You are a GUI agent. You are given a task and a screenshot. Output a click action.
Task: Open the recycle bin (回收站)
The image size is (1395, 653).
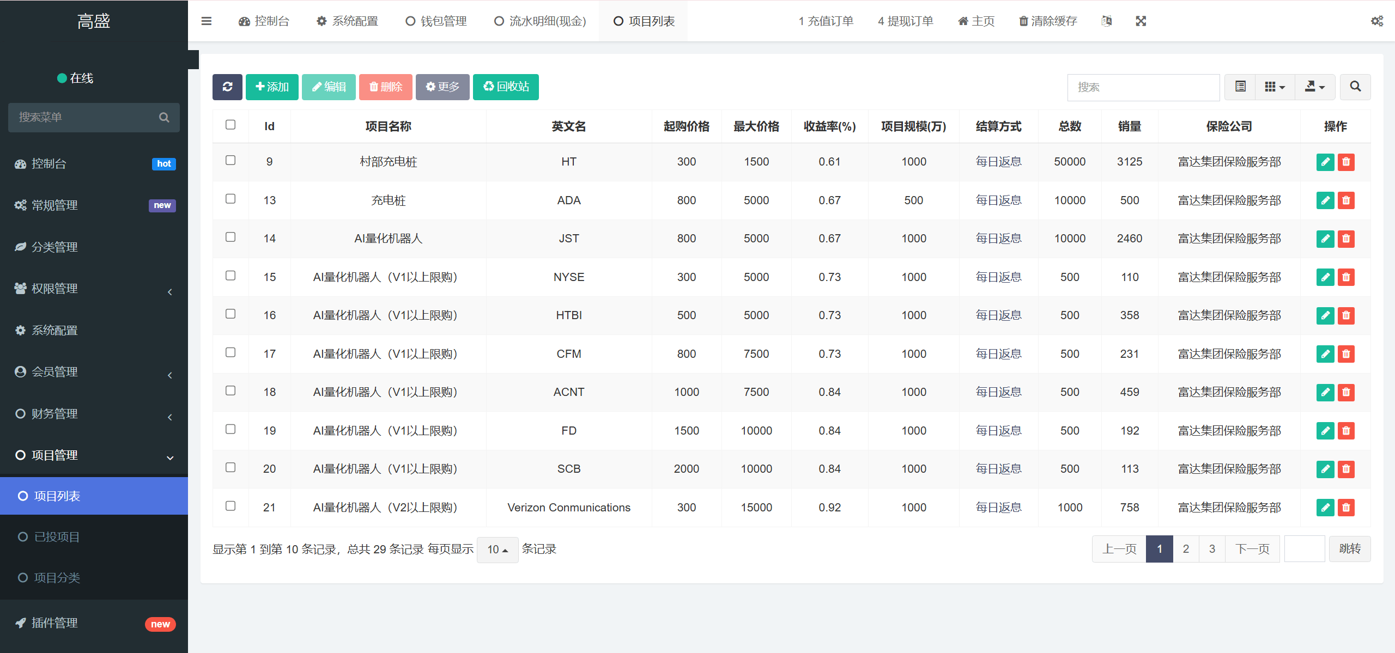pyautogui.click(x=506, y=87)
